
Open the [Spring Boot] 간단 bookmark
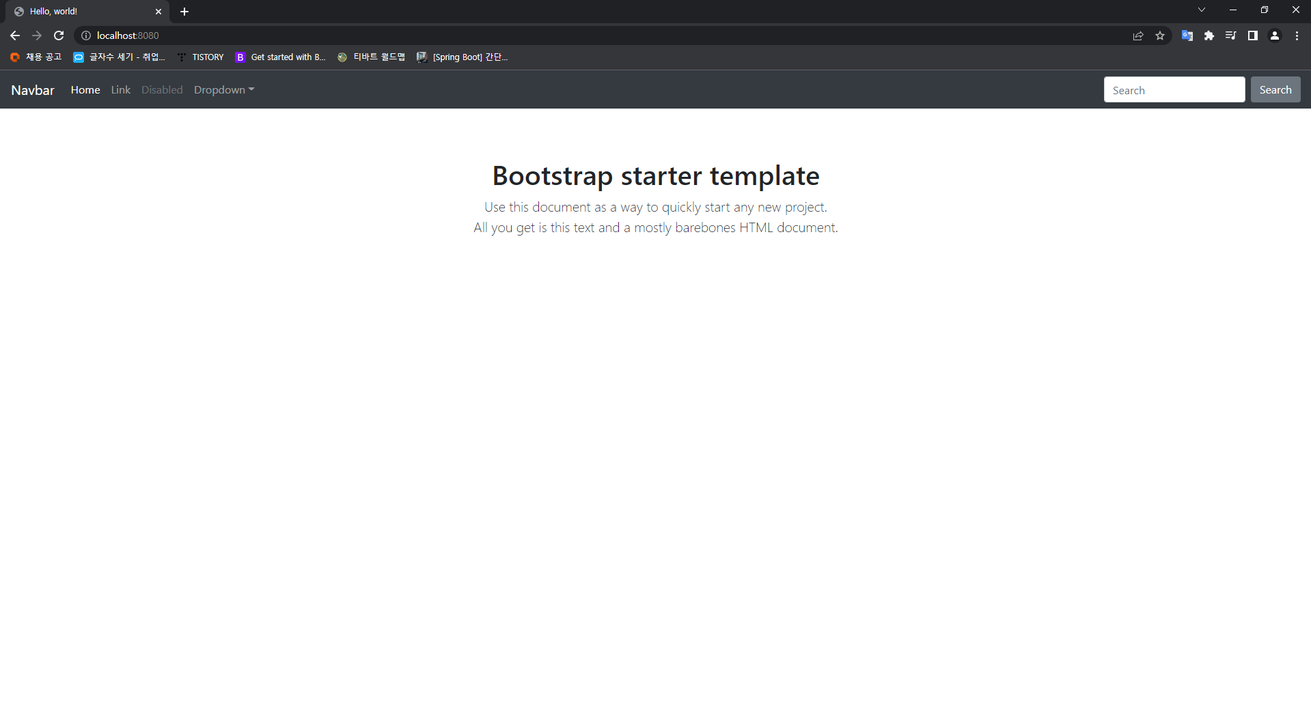tap(463, 57)
